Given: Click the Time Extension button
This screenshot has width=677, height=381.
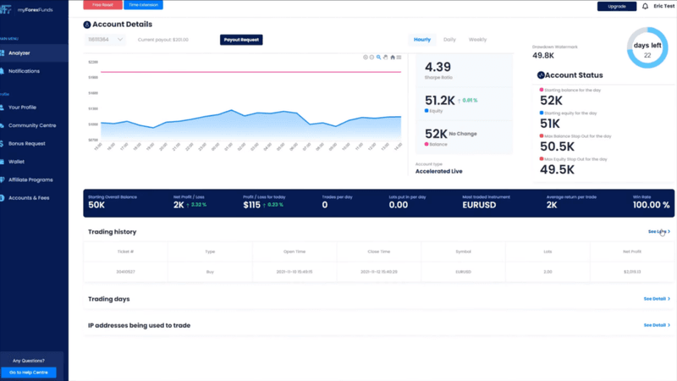Looking at the screenshot, I should (143, 5).
